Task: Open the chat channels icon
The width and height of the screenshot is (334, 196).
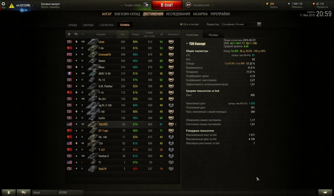Action: tap(24, 192)
